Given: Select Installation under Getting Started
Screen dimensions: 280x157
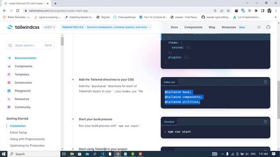Looking at the screenshot, I should [x=18, y=126].
